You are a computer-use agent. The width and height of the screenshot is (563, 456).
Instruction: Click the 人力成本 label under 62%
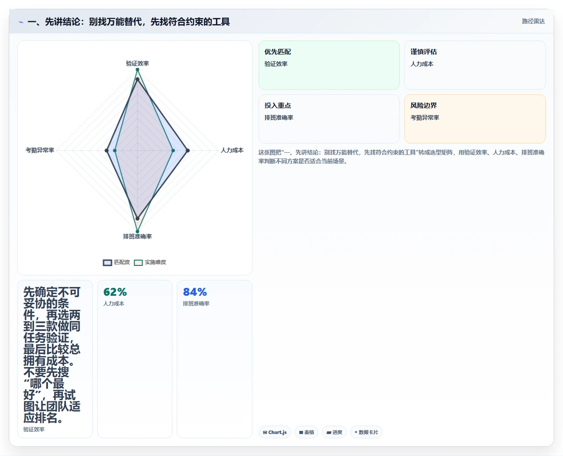coord(113,304)
